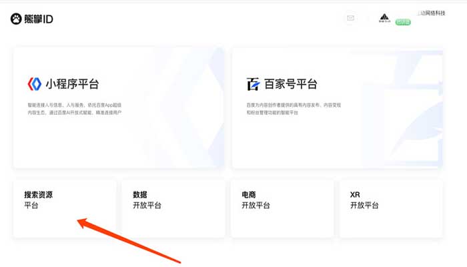Click the 小程序平台 description text

tap(75, 109)
